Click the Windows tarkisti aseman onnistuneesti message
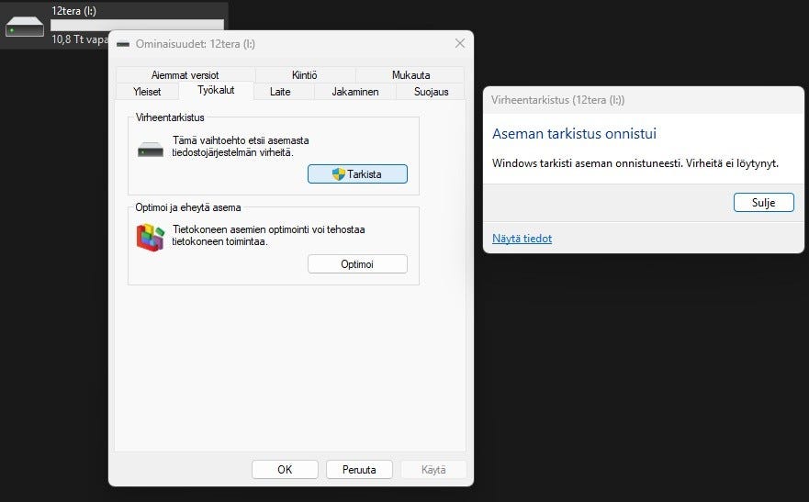809x502 pixels. click(635, 163)
